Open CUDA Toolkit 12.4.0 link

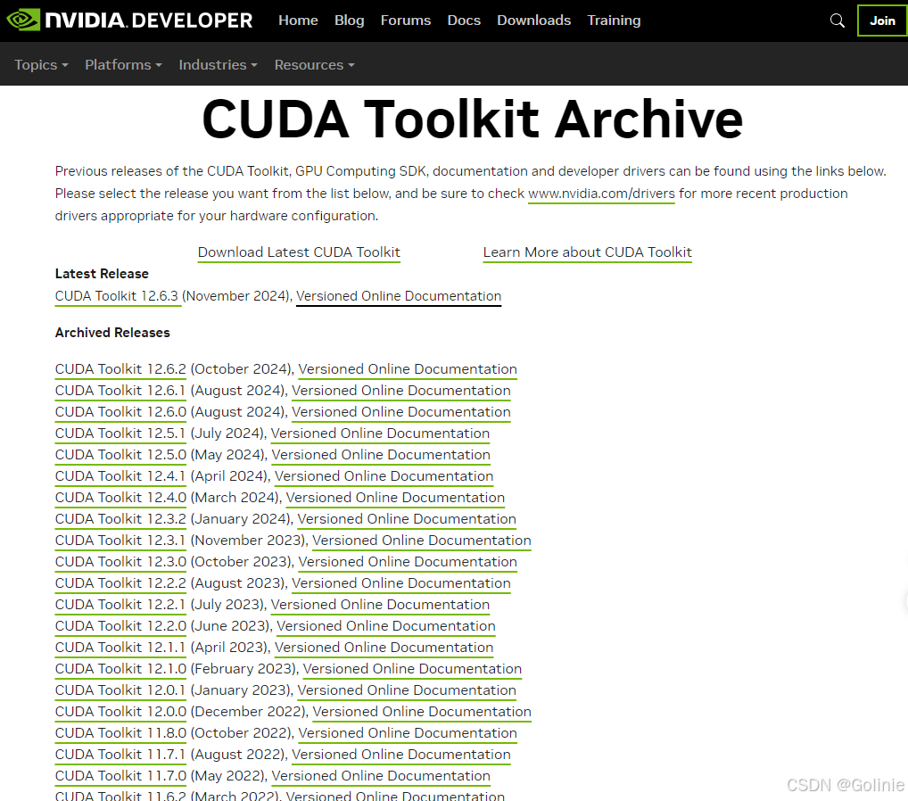120,498
